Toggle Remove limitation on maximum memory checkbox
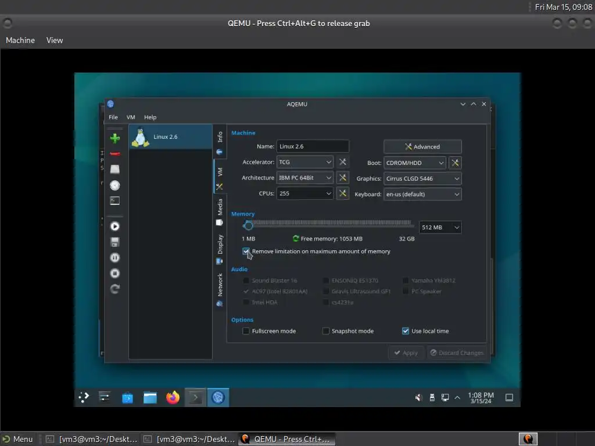Viewport: 595px width, 446px height. click(246, 251)
